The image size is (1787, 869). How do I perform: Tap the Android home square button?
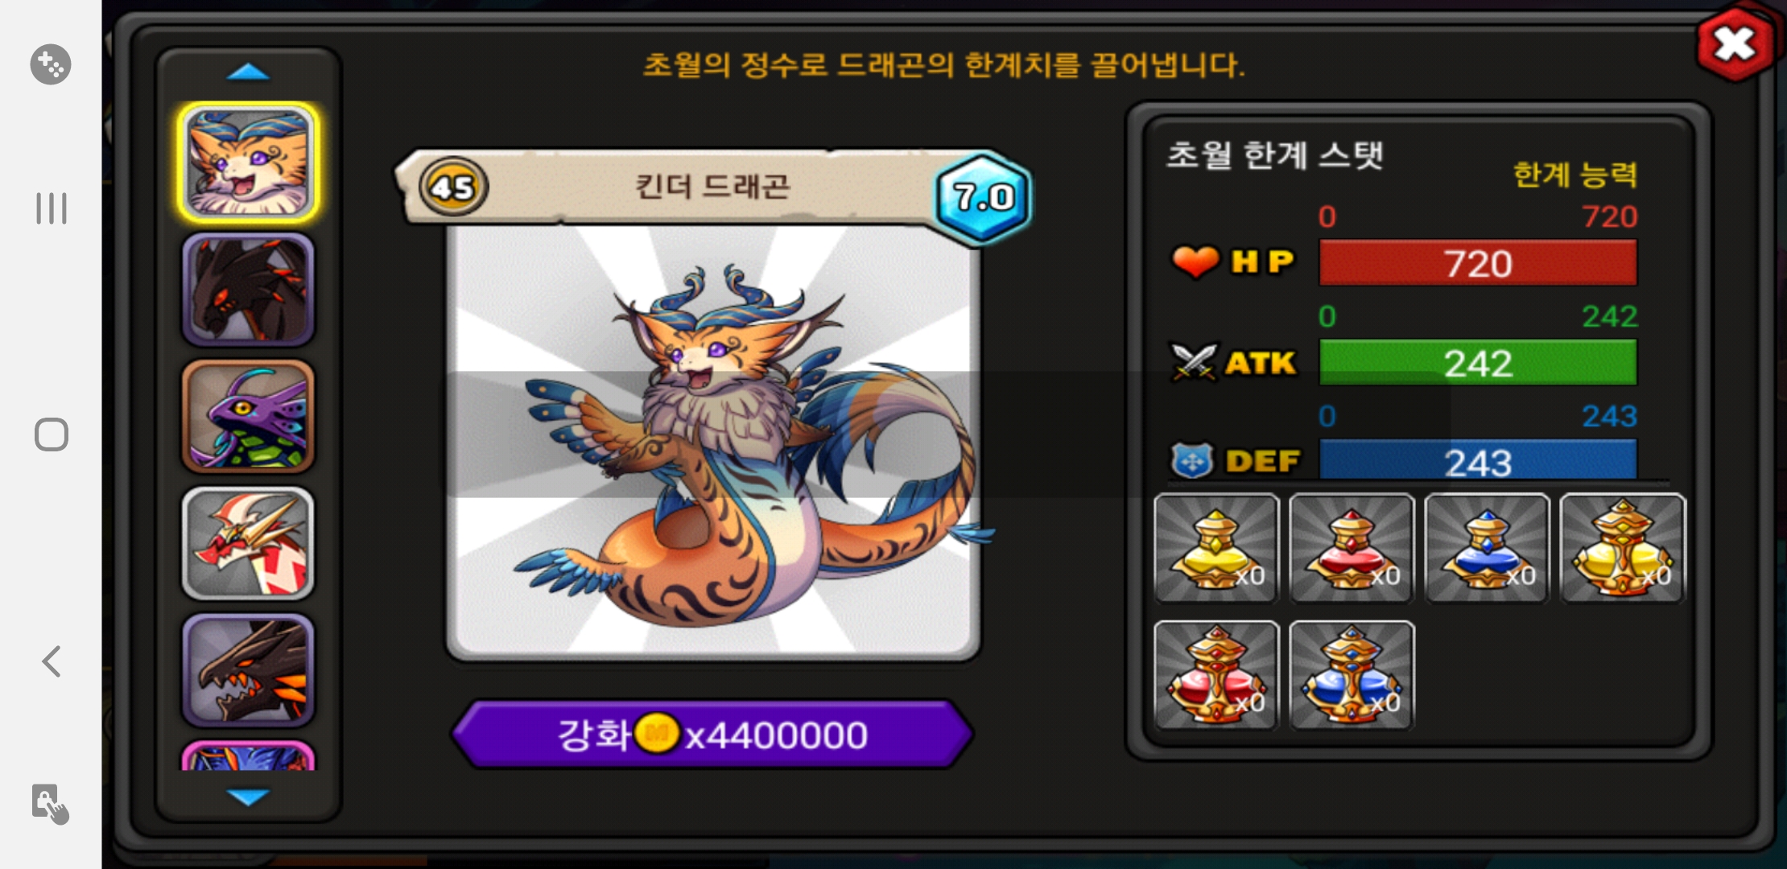coord(52,434)
